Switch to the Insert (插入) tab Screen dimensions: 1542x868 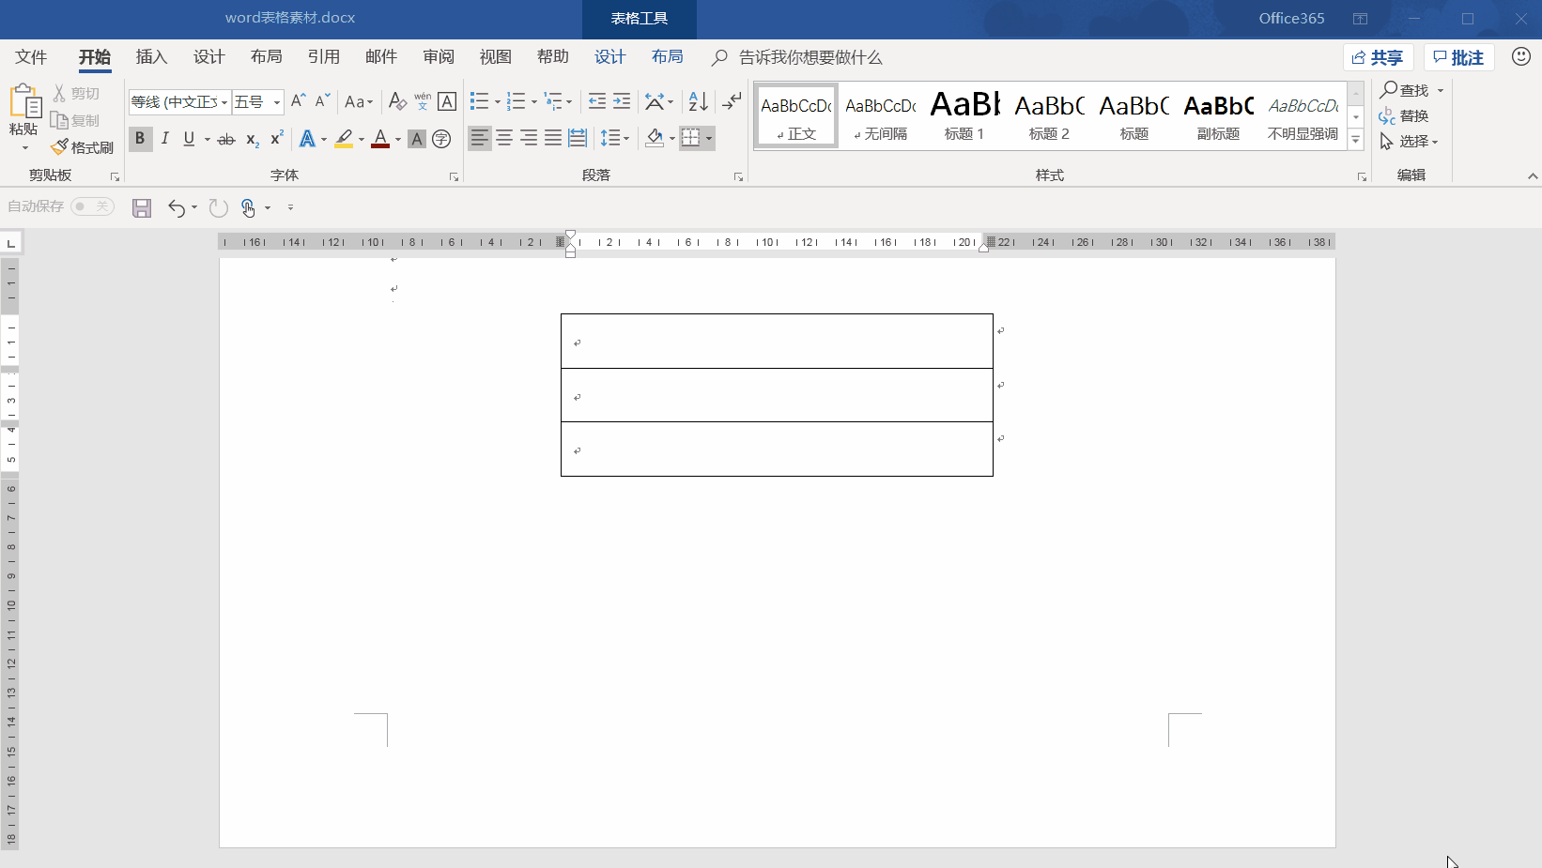[151, 57]
